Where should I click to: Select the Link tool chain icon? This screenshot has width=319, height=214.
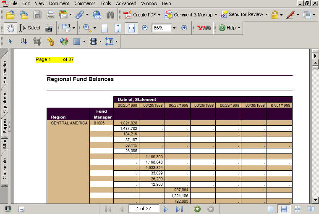(50, 41)
